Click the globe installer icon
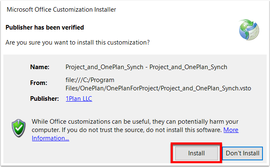Viewport: 270px width, 167px height. [249, 30]
